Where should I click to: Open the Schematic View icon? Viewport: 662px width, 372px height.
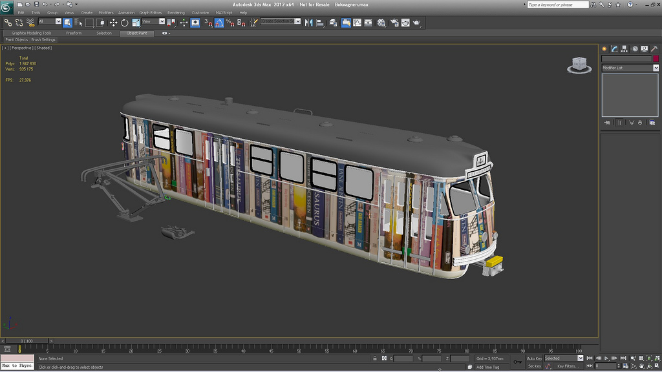[x=368, y=23]
